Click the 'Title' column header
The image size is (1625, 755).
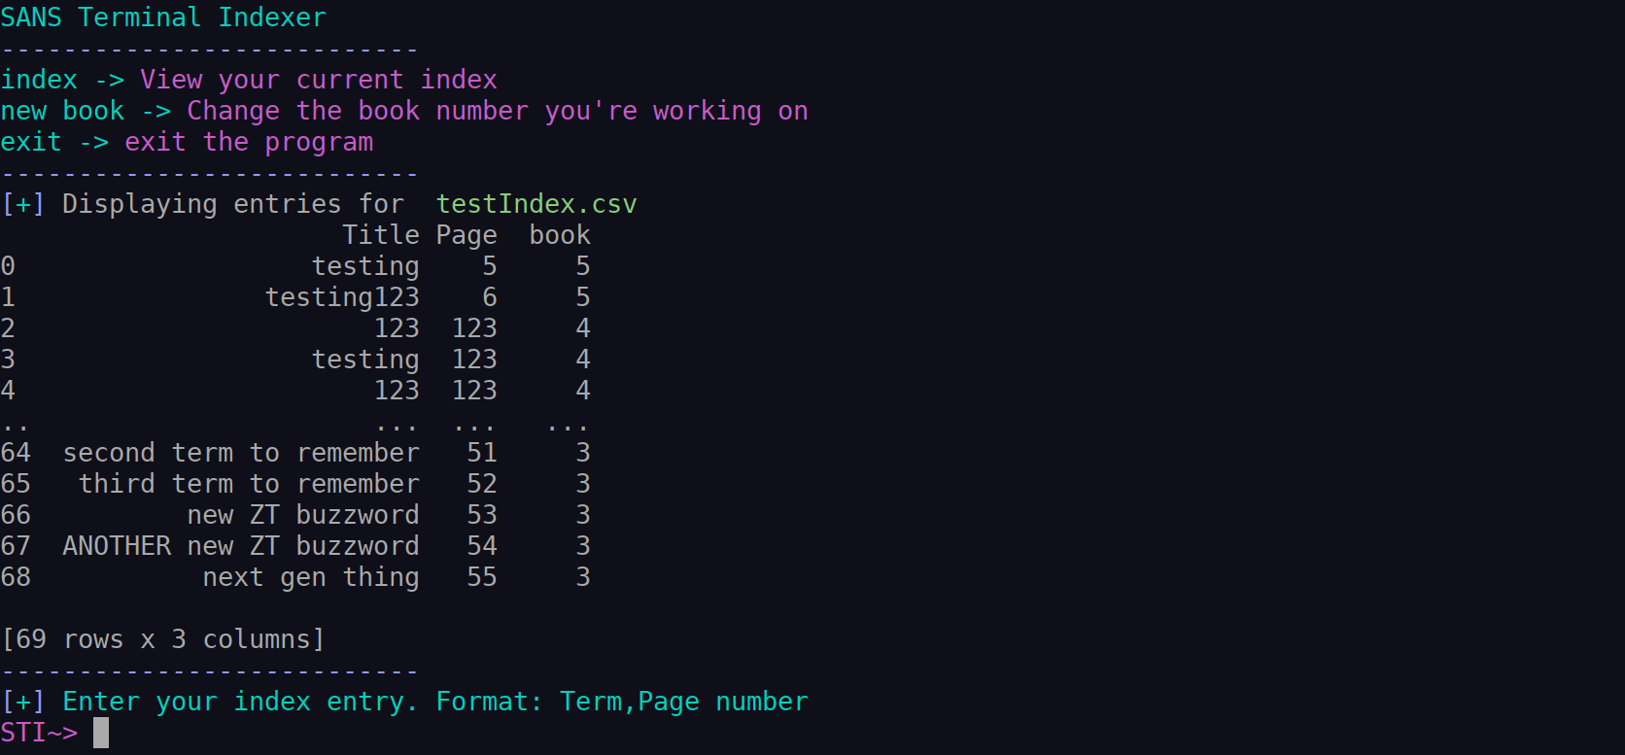coord(381,235)
